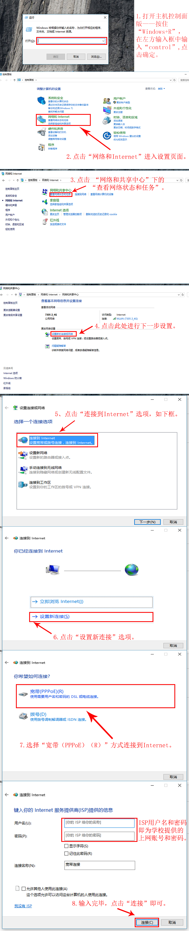189x931 pixels.
Task: Tick the 记住此密码(R) checkbox
Action: point(66,853)
